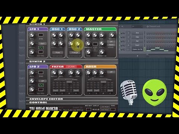Click the Master Porta knob
The width and height of the screenshot is (179, 134).
point(101,44)
